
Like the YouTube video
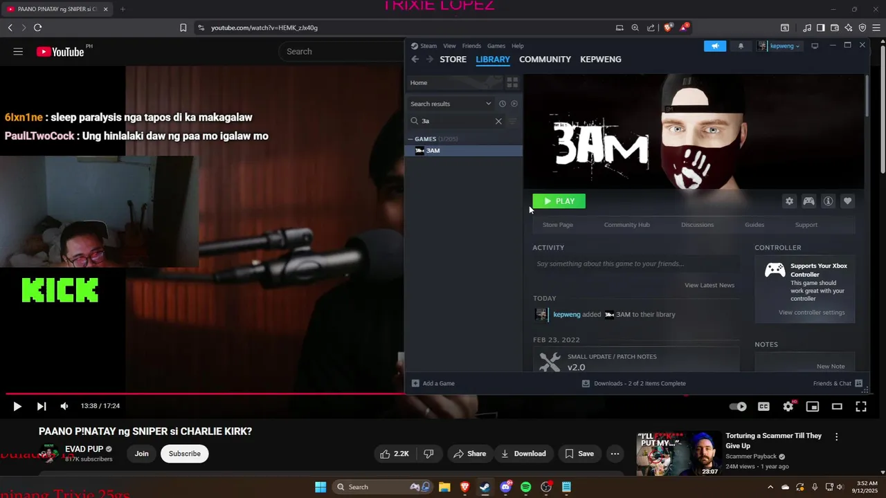pyautogui.click(x=395, y=454)
